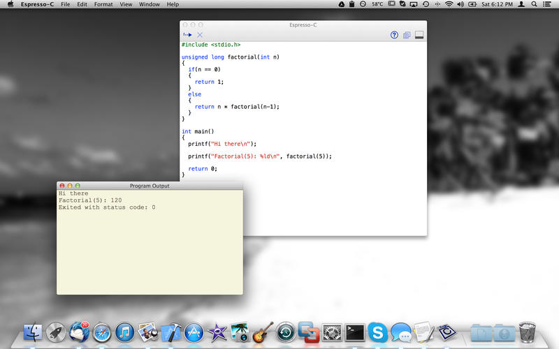Viewport: 559px width, 349px height.
Task: Open Terminal from the Dock
Action: pyautogui.click(x=355, y=332)
